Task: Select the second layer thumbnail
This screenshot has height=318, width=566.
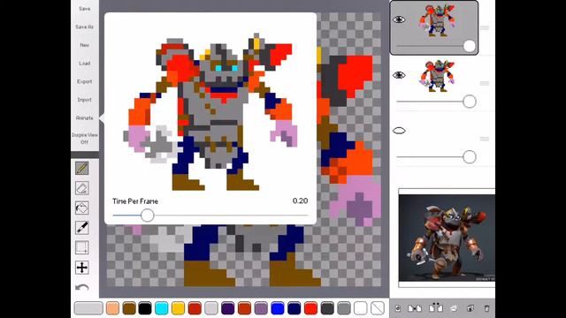Action: (x=437, y=76)
